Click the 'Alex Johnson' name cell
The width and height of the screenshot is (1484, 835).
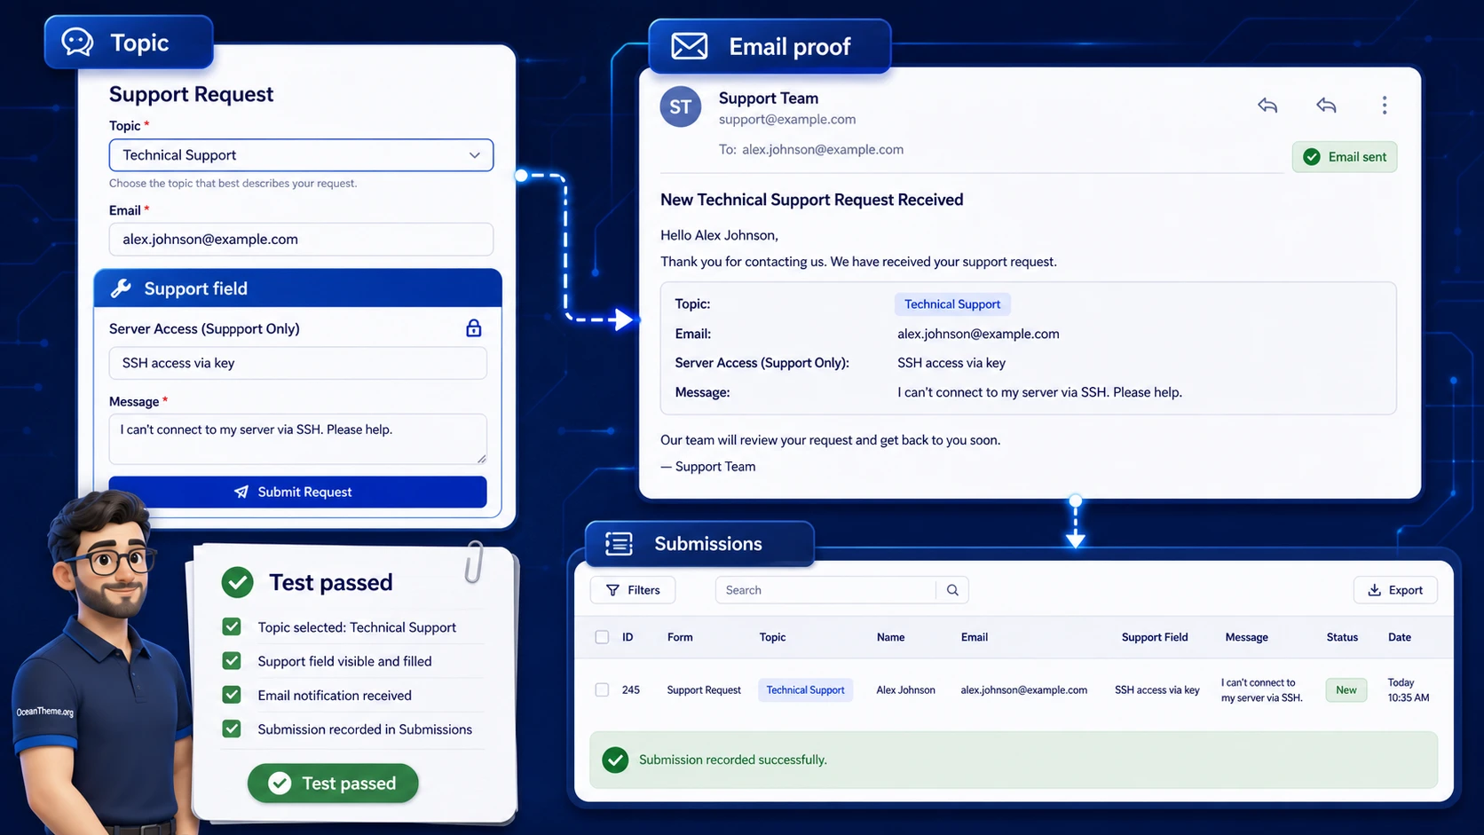905,689
